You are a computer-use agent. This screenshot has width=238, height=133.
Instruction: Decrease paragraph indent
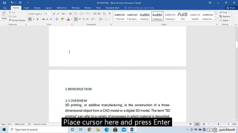point(95,14)
